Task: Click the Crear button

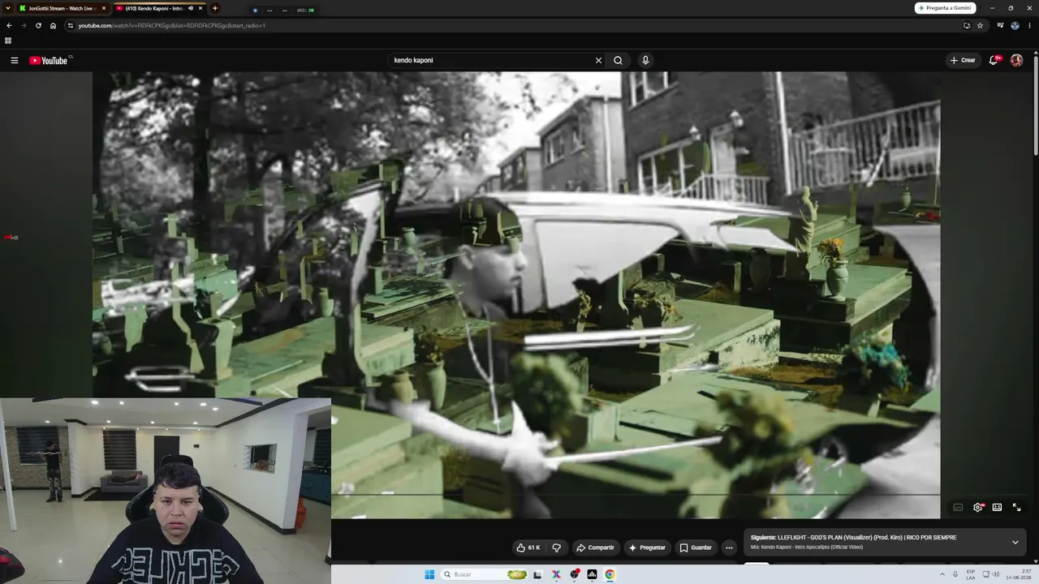Action: pyautogui.click(x=963, y=60)
